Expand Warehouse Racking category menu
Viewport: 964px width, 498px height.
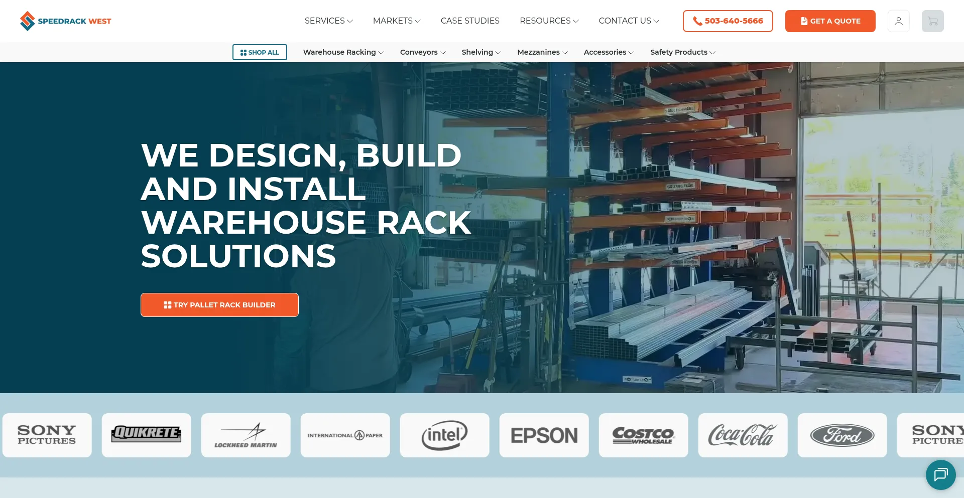pos(343,52)
